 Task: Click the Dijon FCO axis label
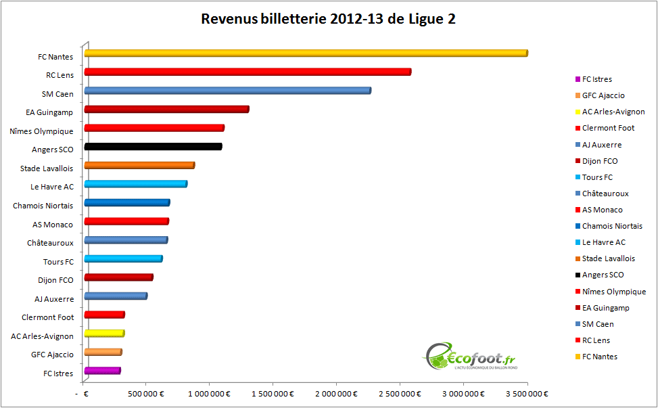(x=55, y=280)
